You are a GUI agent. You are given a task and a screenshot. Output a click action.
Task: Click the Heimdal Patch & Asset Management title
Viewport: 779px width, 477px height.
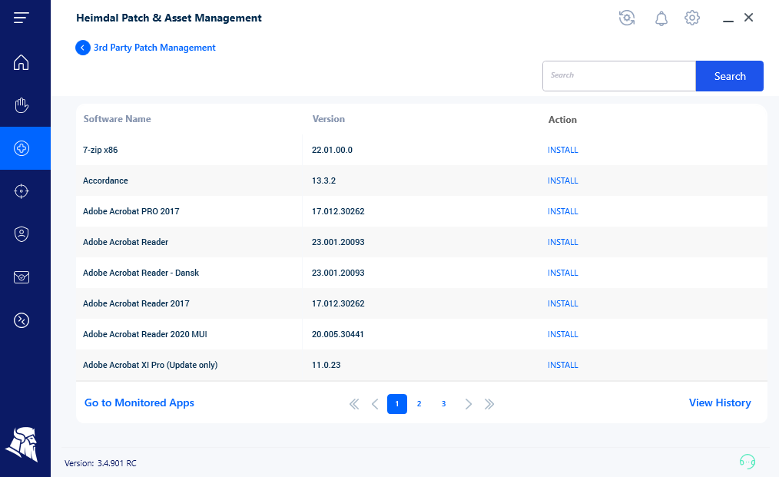tap(169, 18)
